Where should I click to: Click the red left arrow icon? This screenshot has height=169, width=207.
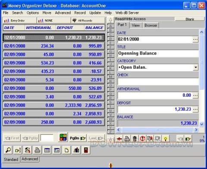tap(119, 139)
